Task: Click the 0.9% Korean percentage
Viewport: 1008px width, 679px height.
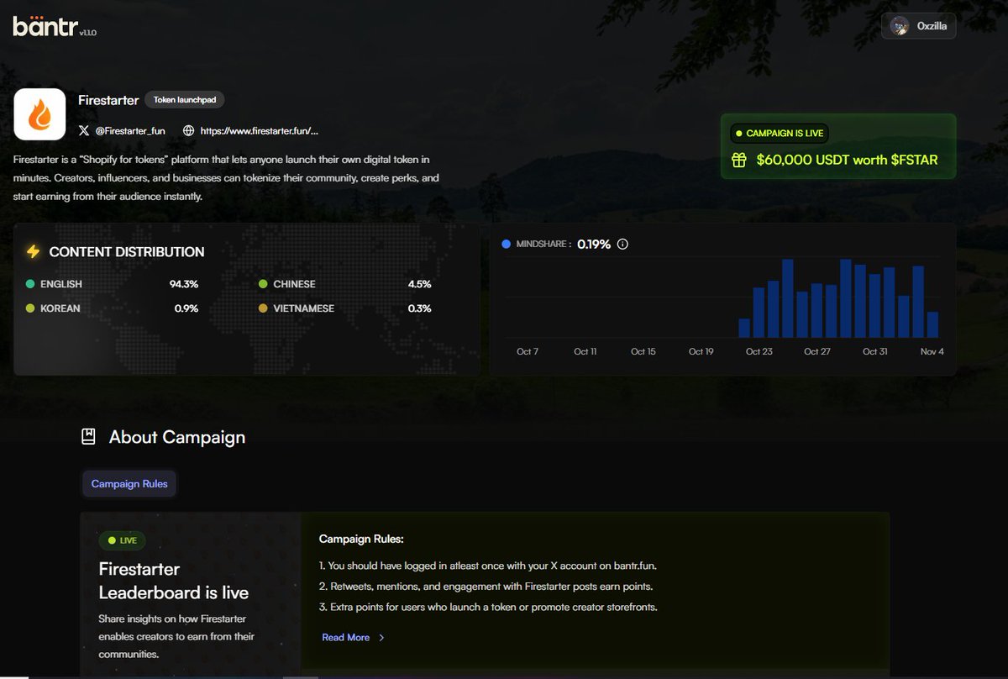Action: click(186, 308)
